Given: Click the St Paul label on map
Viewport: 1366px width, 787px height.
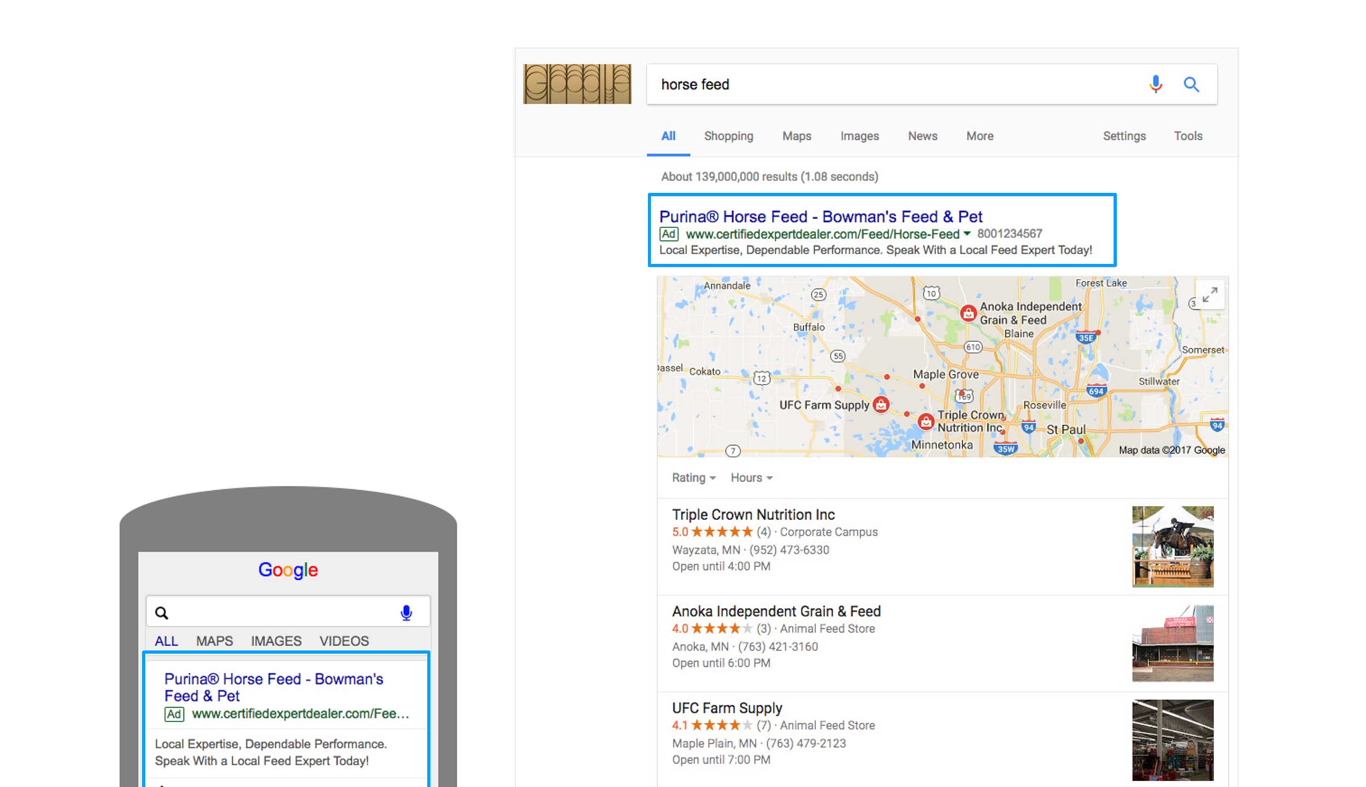Looking at the screenshot, I should (1065, 430).
